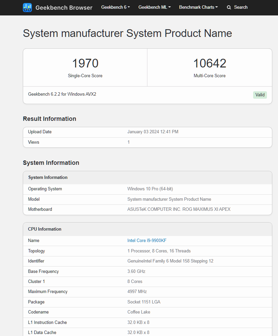The height and width of the screenshot is (336, 278).
Task: Select the 1 Processor, 8 Cores, 16 Threads value
Action: 159,251
